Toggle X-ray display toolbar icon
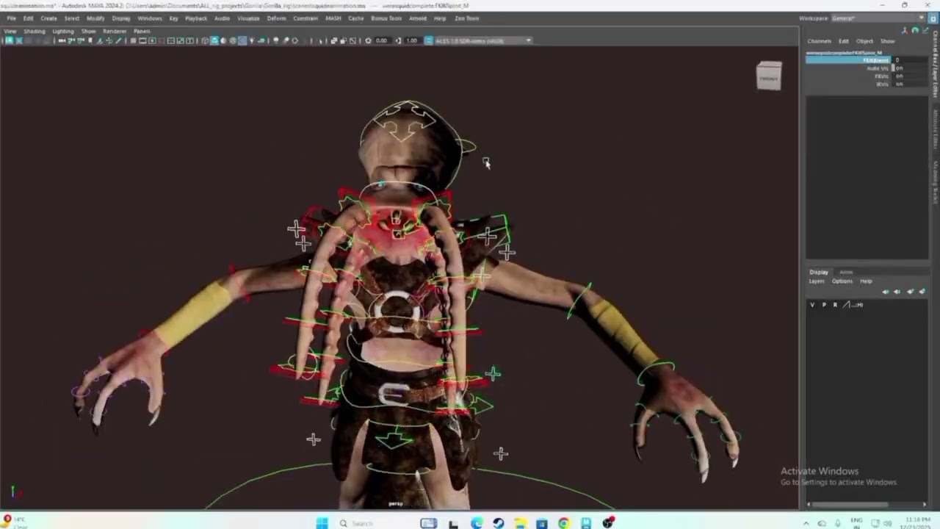 (x=333, y=40)
